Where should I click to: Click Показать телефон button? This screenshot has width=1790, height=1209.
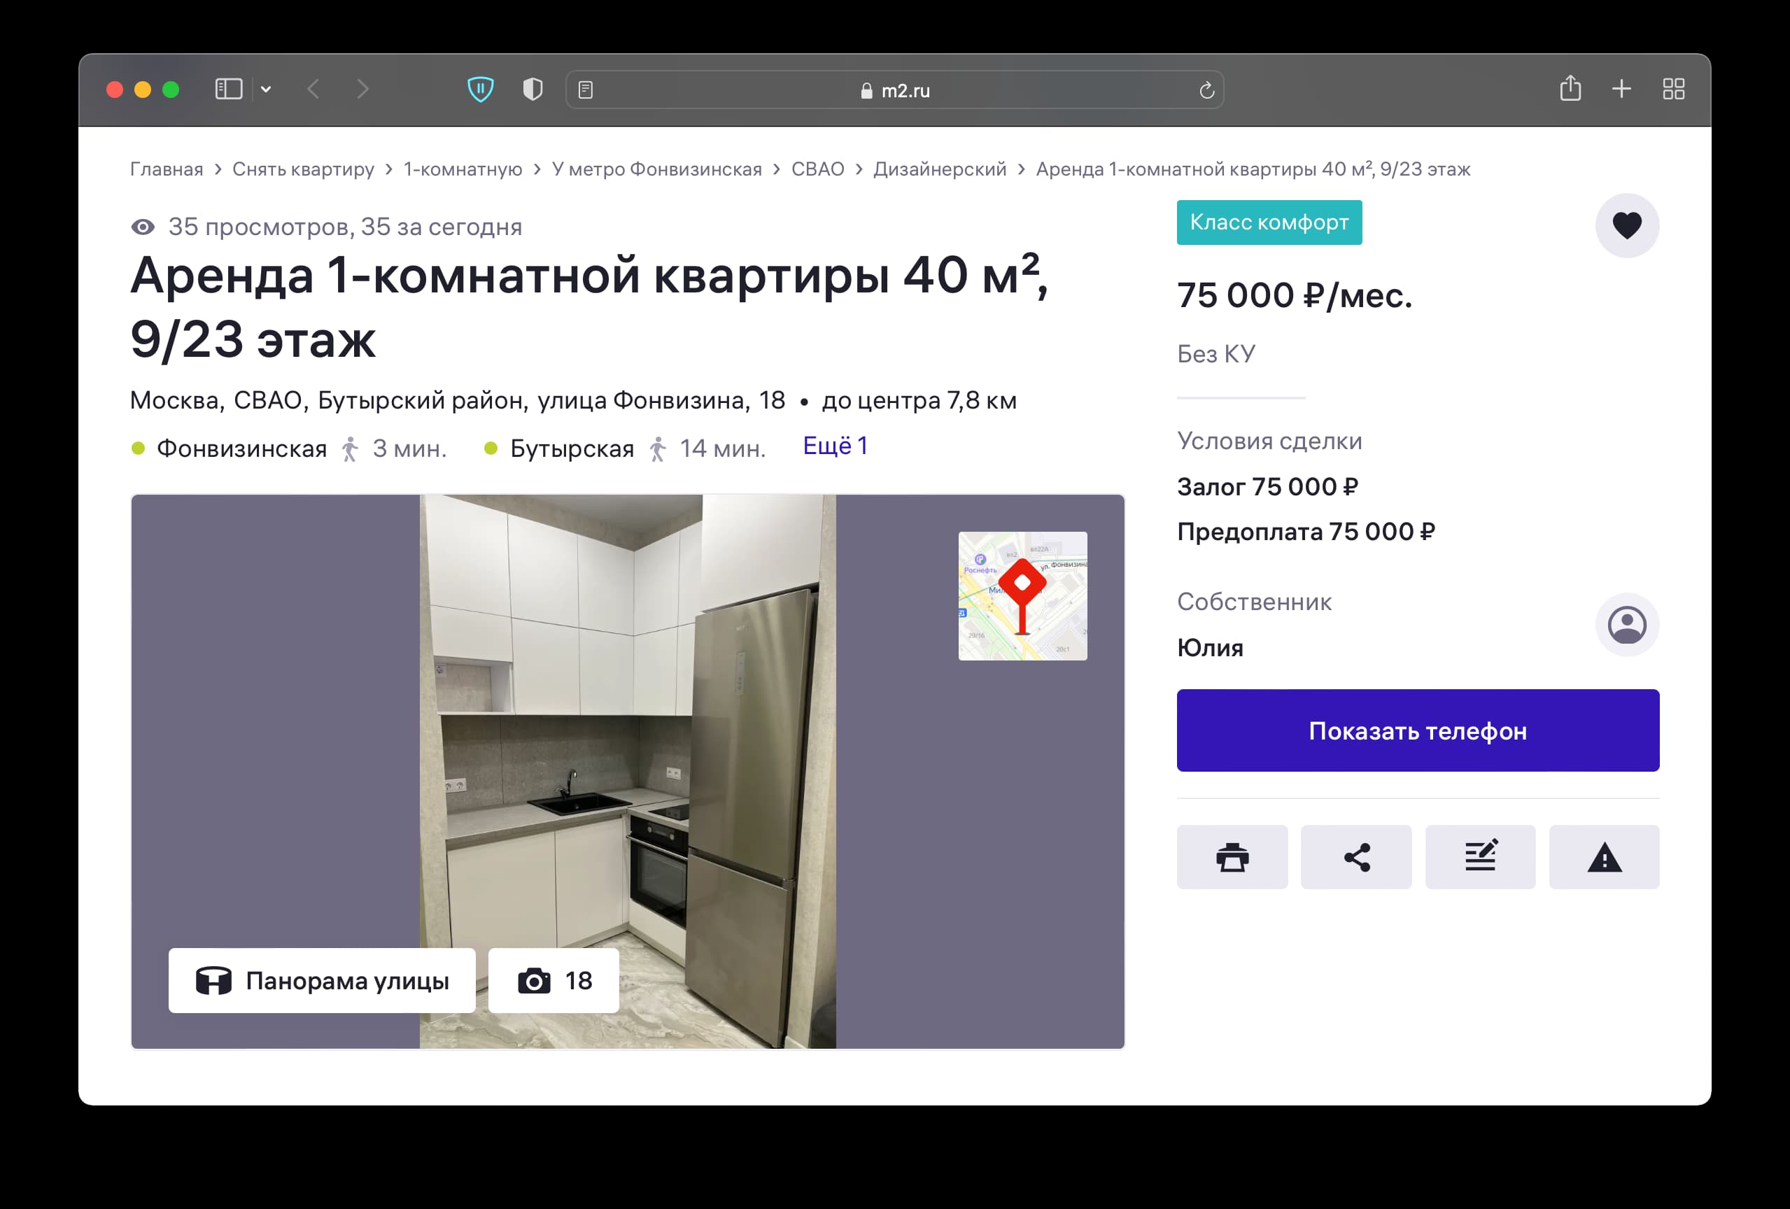[x=1418, y=730]
